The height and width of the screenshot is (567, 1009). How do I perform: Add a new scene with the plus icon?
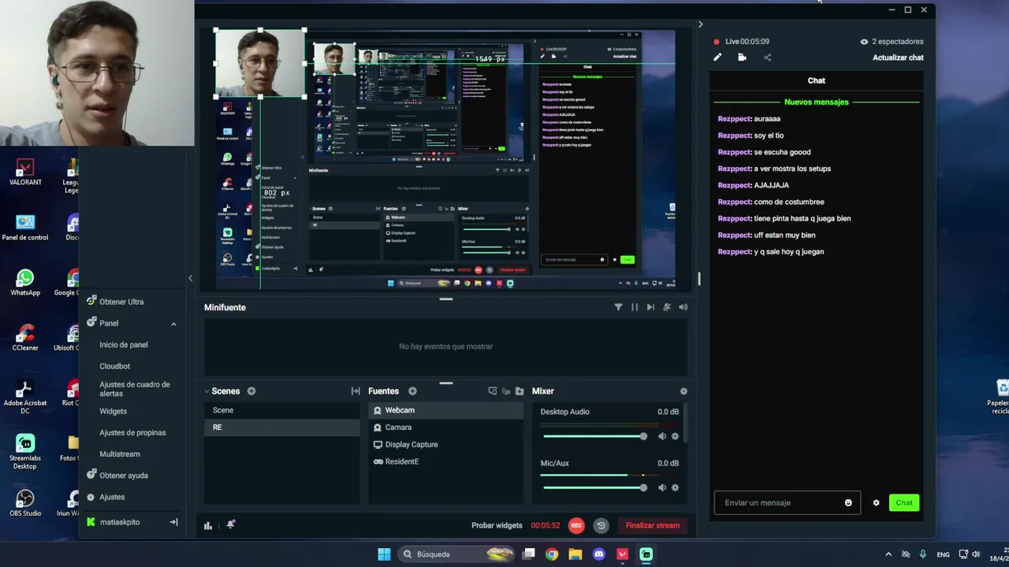click(x=251, y=391)
